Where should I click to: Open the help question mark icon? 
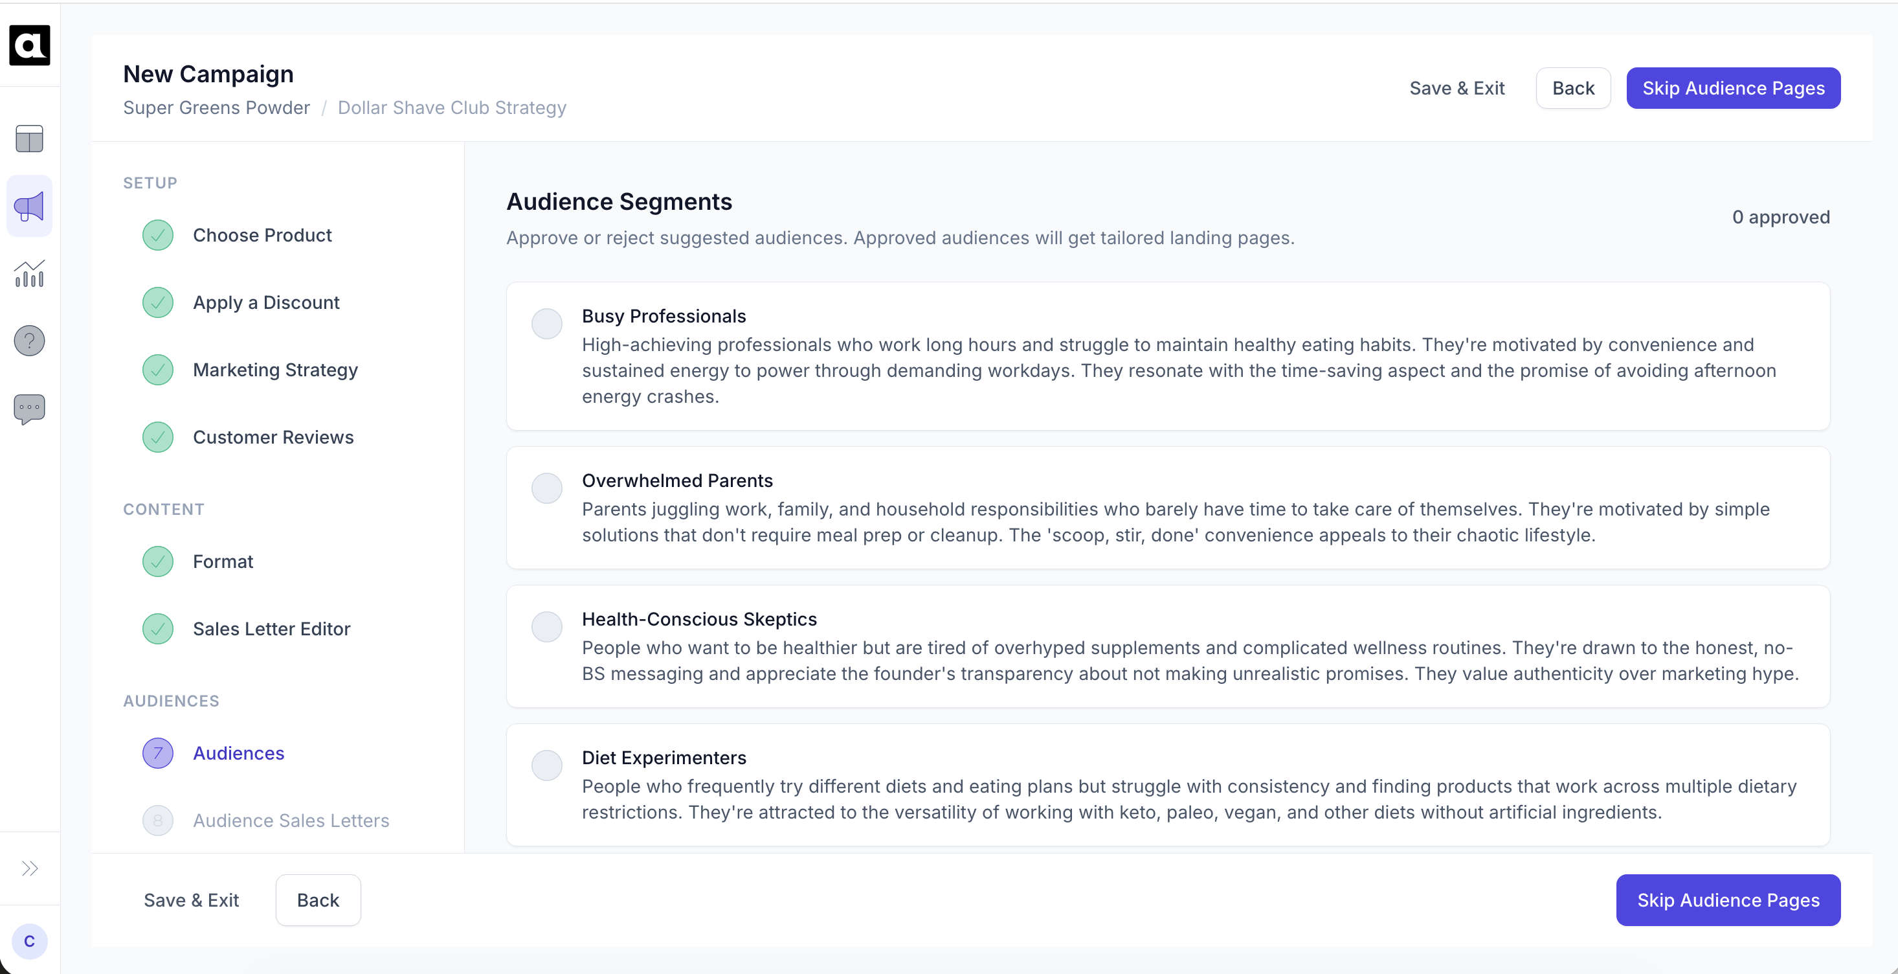tap(30, 341)
